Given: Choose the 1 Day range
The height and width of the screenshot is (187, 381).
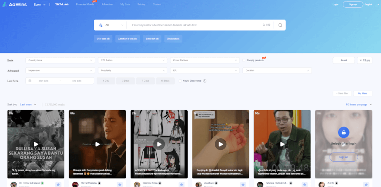Looking at the screenshot, I should pyautogui.click(x=106, y=81).
